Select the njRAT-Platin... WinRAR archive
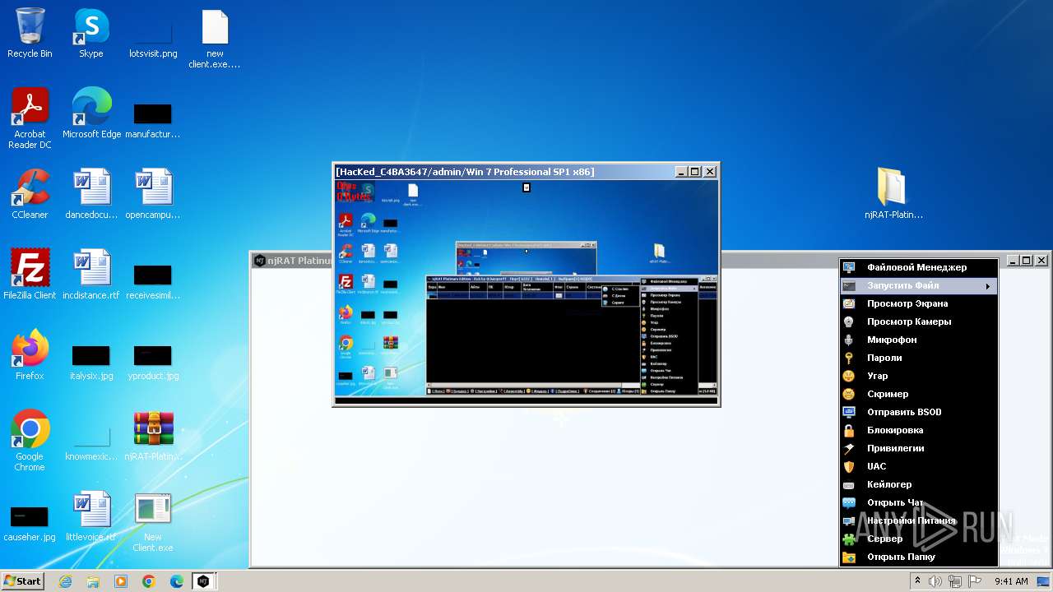 pyautogui.click(x=153, y=436)
